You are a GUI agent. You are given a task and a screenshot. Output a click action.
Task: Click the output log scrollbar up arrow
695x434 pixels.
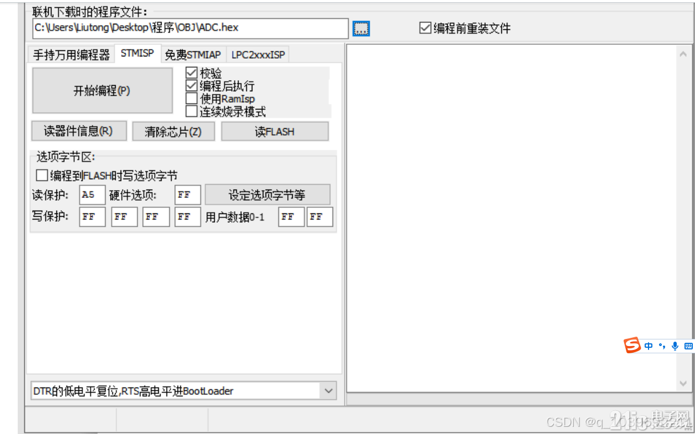tap(682, 53)
